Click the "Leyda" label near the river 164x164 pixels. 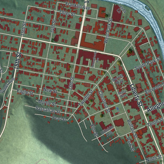(x=122, y=8)
